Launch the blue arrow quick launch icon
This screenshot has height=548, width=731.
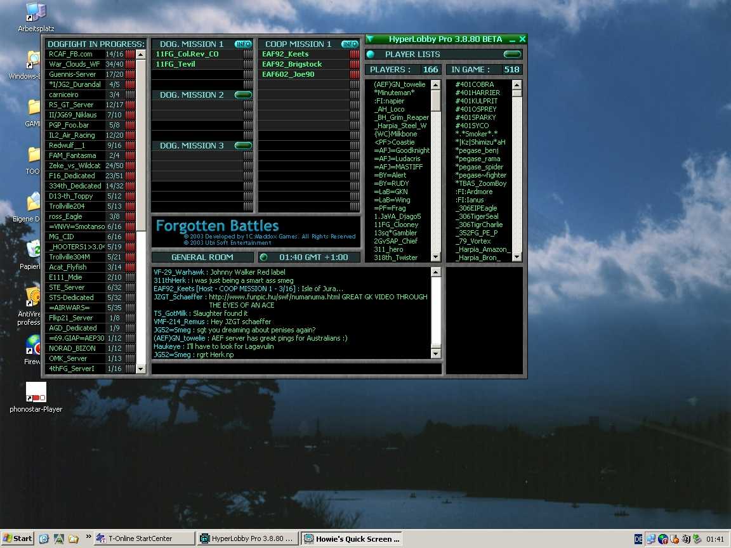click(44, 538)
